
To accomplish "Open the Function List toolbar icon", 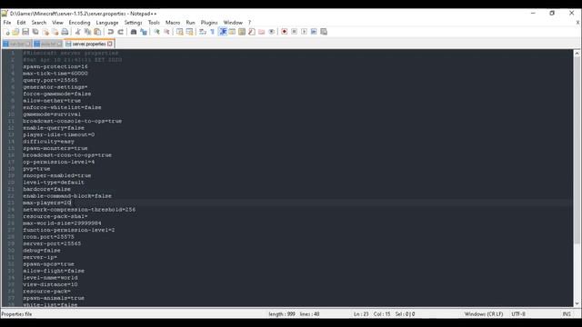I will pyautogui.click(x=252, y=32).
